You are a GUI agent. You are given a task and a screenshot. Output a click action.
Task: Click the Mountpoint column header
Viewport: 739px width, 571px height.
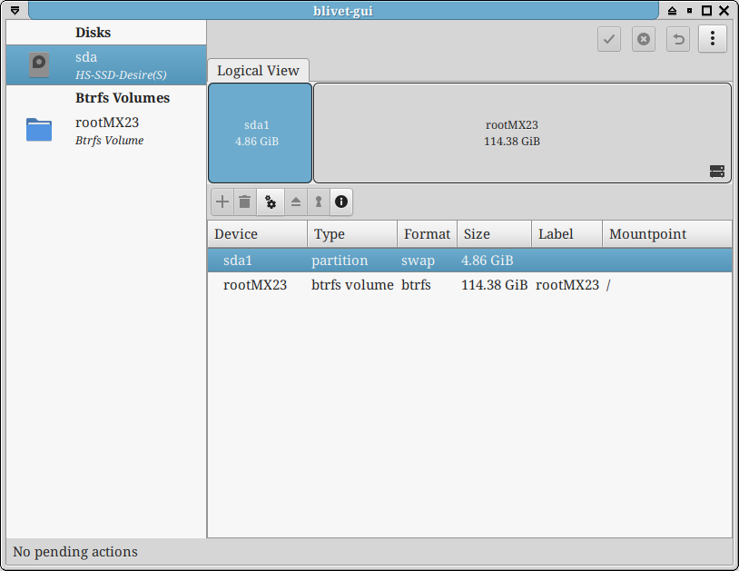click(667, 234)
